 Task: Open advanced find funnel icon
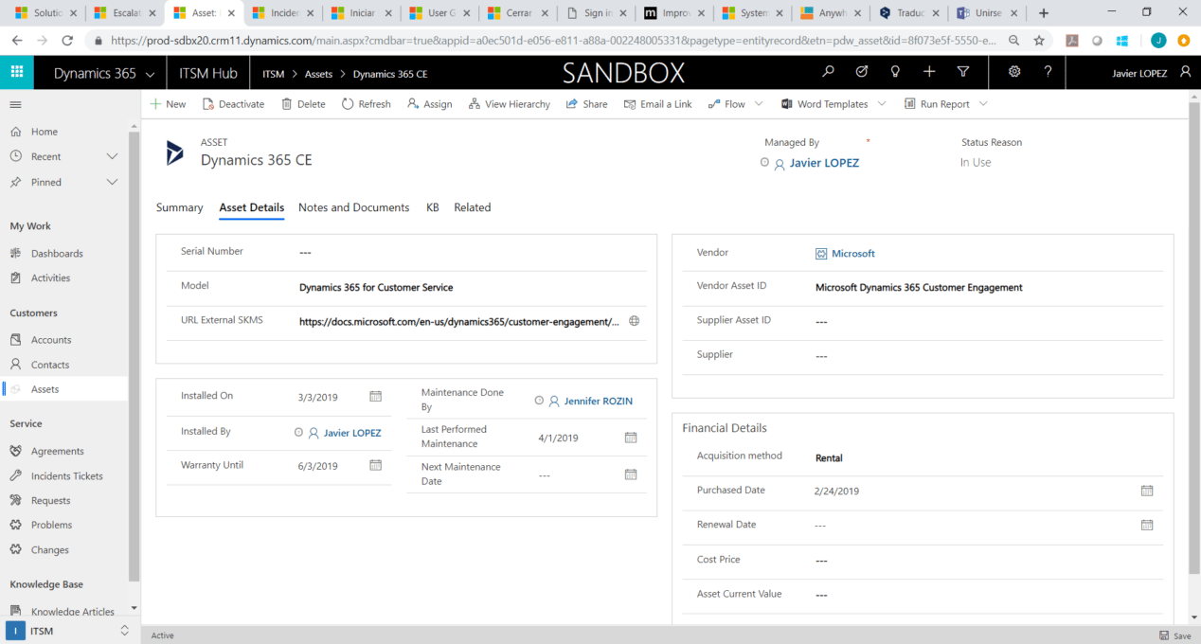[x=963, y=72]
